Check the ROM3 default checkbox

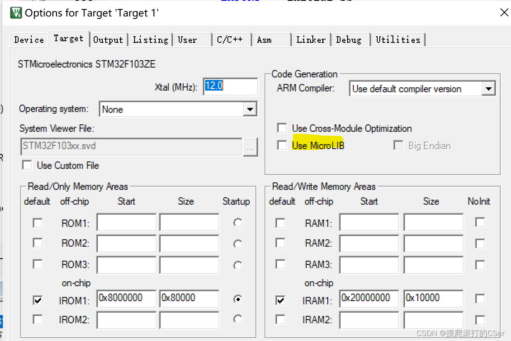coord(38,264)
